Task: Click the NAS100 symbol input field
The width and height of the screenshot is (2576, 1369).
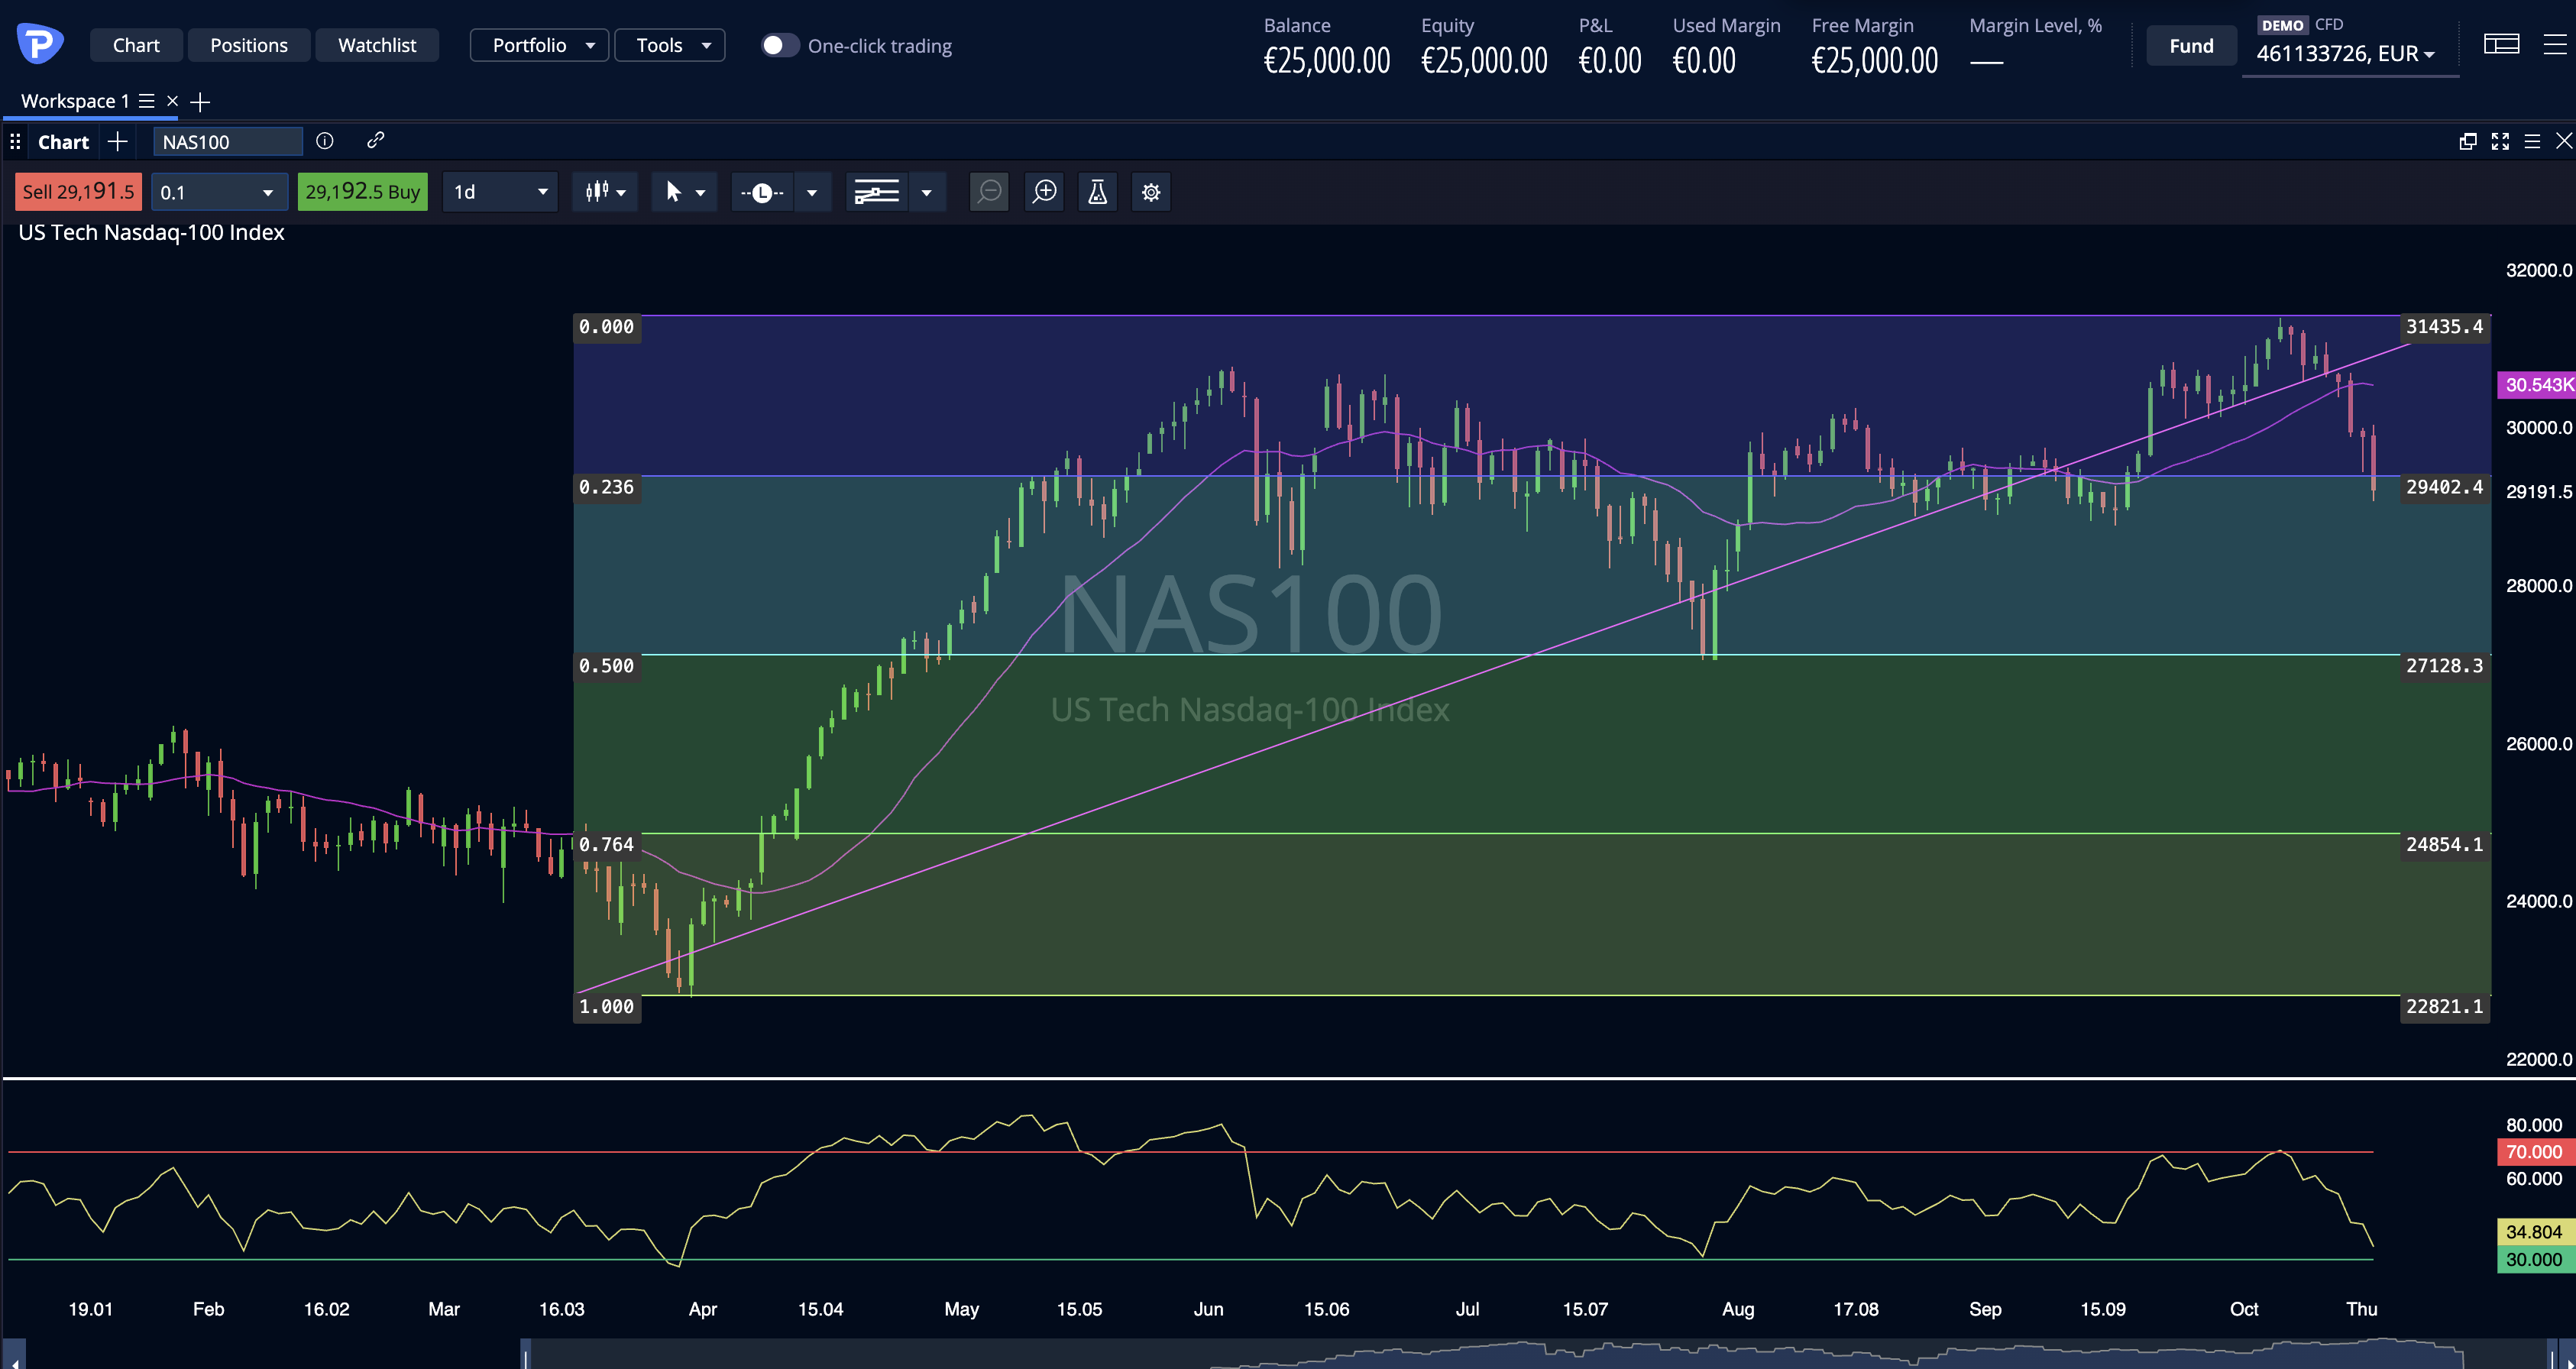Action: click(228, 142)
